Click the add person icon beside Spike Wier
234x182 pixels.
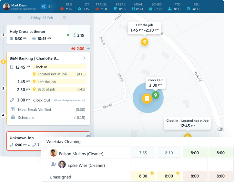[54, 164]
